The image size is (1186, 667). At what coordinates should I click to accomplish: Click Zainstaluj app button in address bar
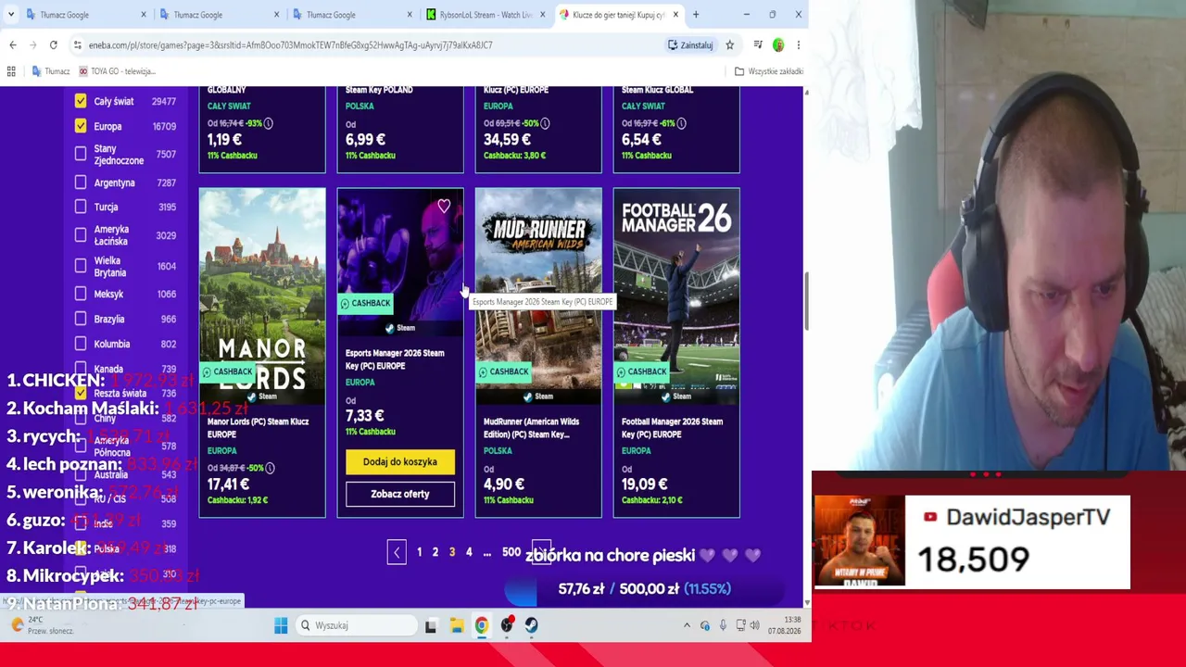click(691, 44)
